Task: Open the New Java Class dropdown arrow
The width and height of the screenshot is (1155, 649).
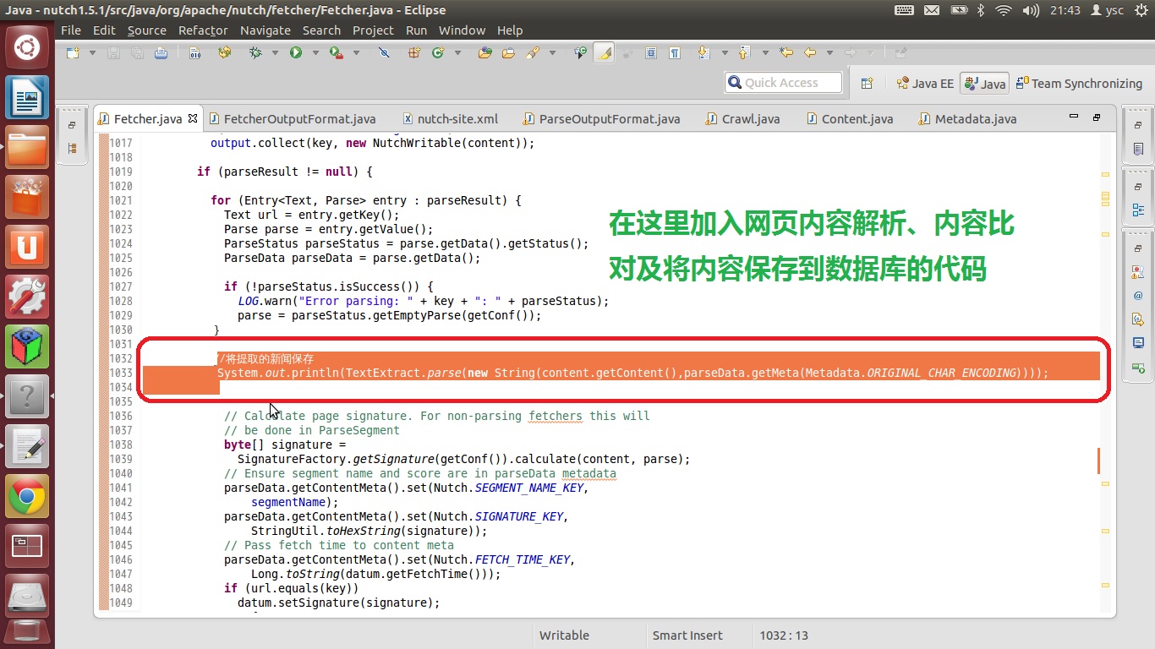Action: click(457, 53)
